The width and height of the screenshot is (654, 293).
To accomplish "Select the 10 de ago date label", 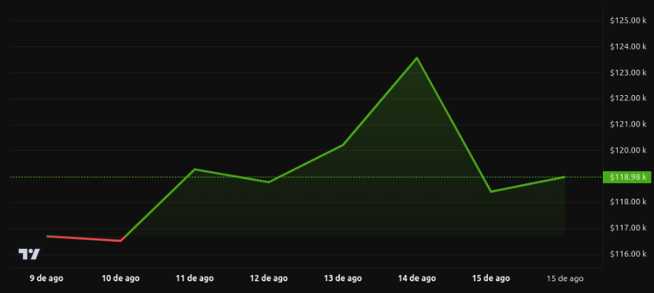I will click(x=120, y=278).
